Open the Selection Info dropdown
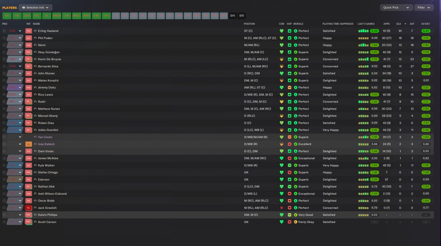441x246 pixels. click(x=35, y=8)
